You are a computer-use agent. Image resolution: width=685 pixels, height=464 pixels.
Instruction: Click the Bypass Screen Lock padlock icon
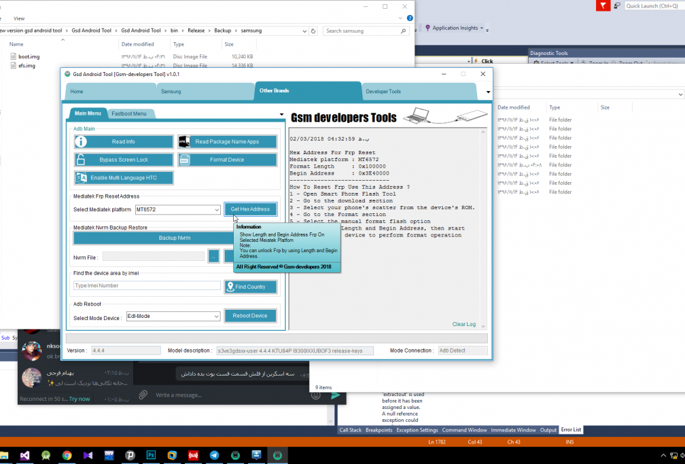tap(81, 160)
